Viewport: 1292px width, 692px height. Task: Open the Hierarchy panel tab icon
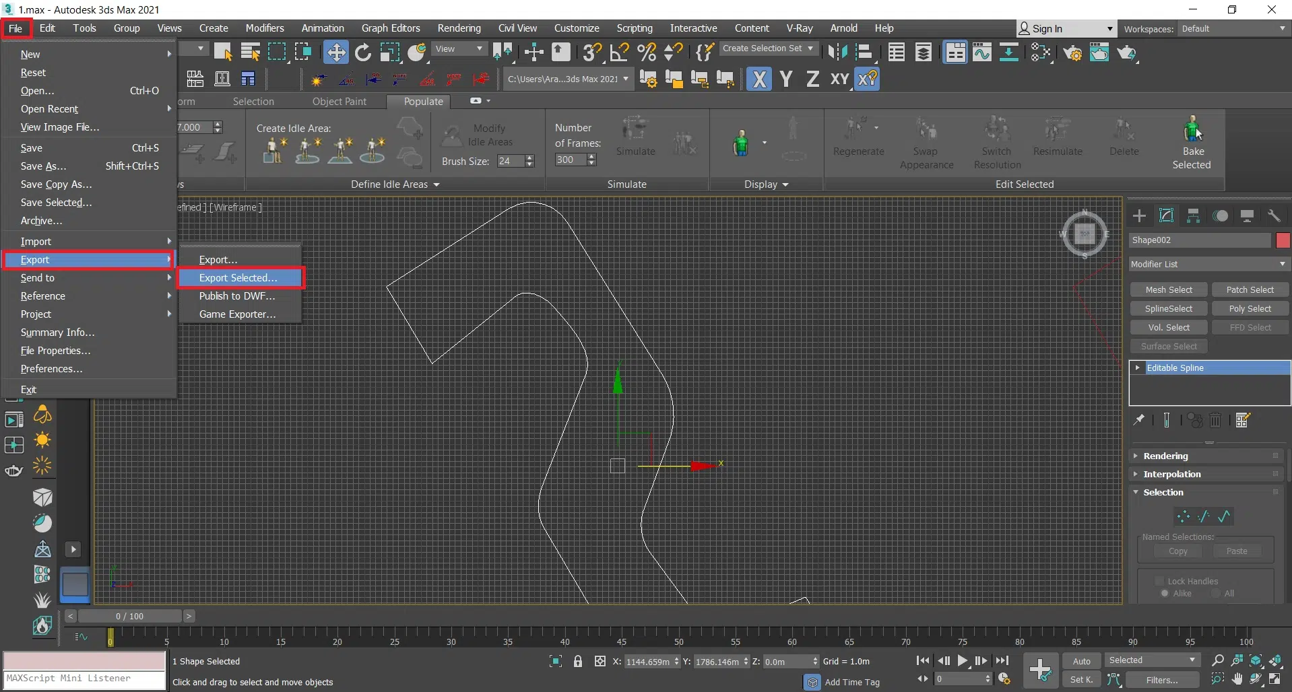[1193, 216]
